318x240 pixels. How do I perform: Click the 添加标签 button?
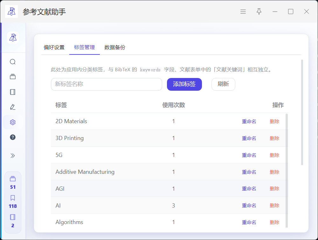coord(184,84)
